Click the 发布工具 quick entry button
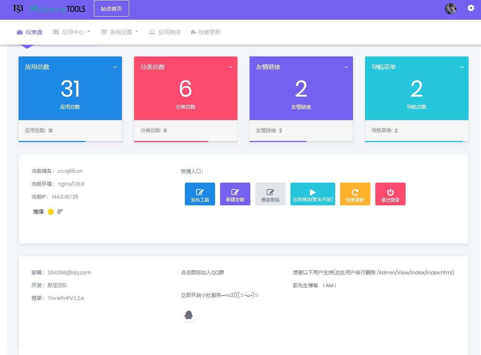481x355 pixels. tap(200, 194)
